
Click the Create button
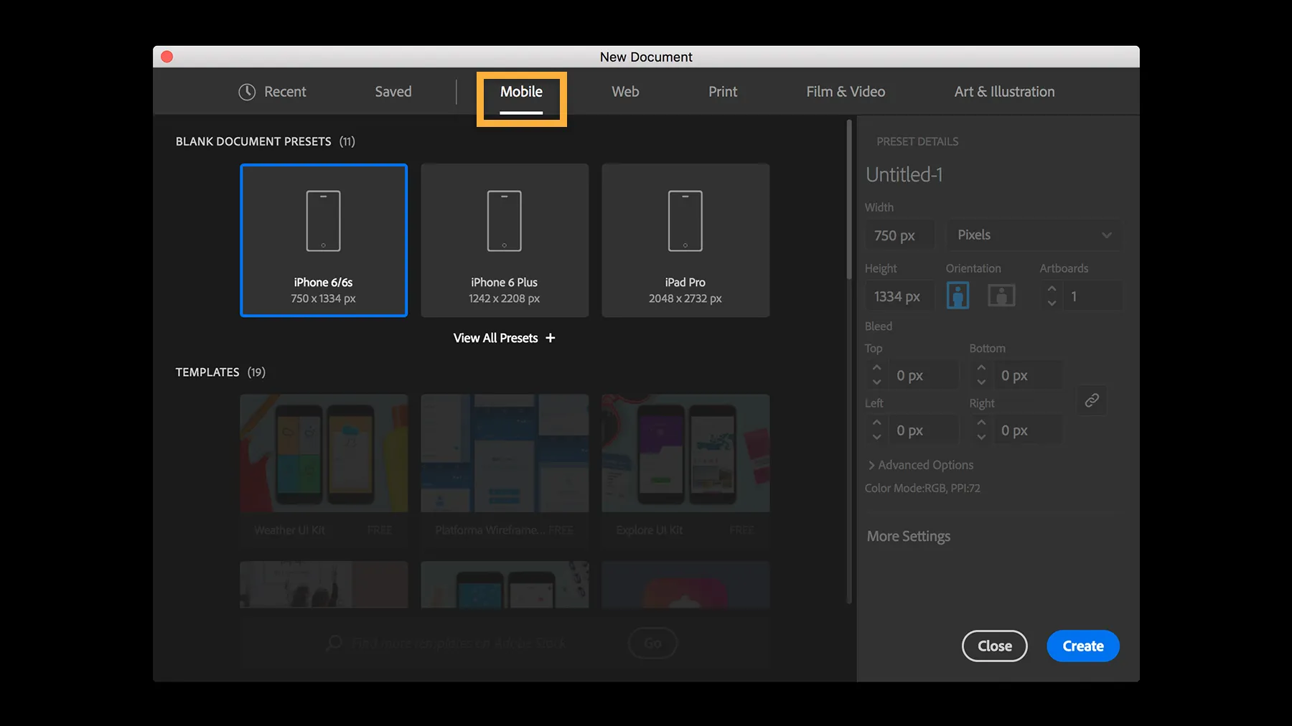point(1082,646)
